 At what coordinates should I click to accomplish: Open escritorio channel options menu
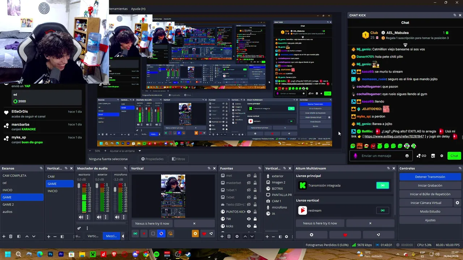point(87,217)
